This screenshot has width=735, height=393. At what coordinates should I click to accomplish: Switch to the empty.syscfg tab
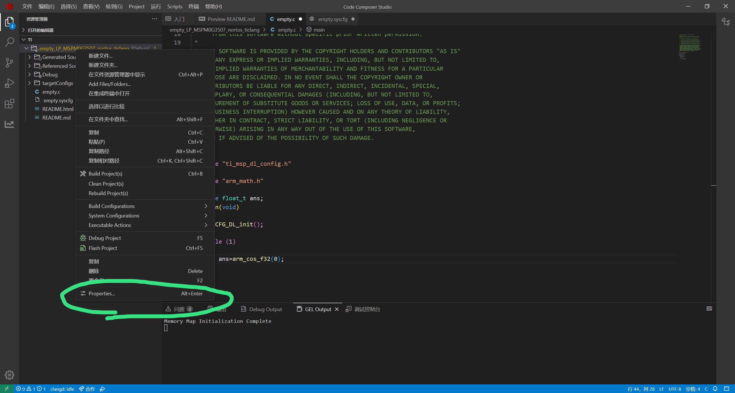pos(332,19)
